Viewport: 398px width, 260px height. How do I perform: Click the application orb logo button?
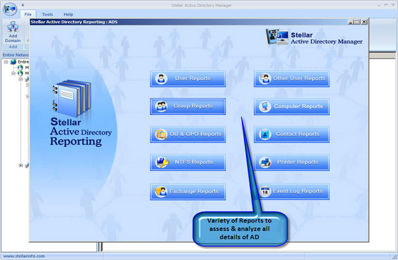pyautogui.click(x=10, y=9)
